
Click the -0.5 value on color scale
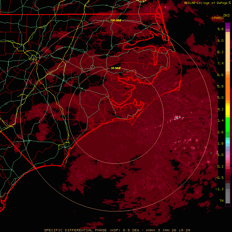[219, 178]
